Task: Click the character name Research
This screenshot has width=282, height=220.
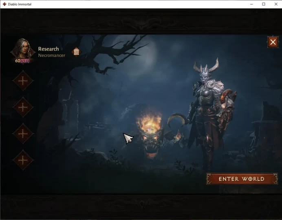Action: [48, 49]
